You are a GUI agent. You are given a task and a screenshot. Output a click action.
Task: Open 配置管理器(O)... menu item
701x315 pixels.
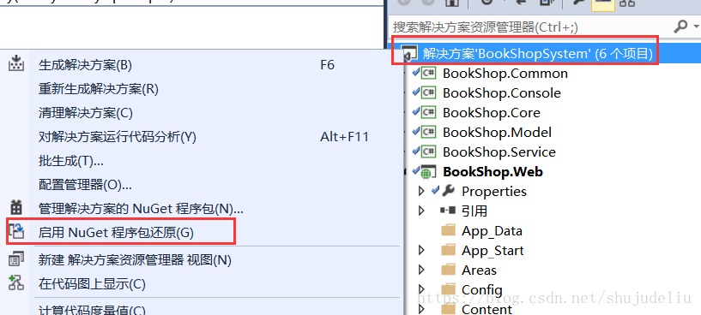tap(85, 184)
